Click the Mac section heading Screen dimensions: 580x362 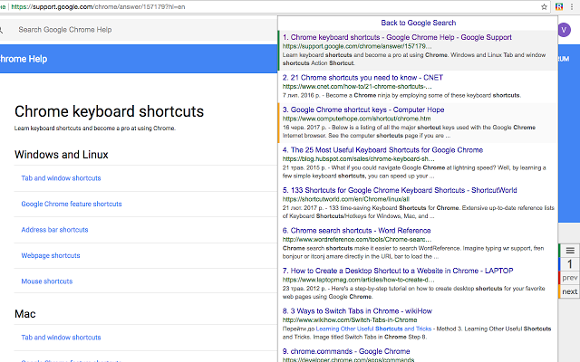click(x=25, y=314)
